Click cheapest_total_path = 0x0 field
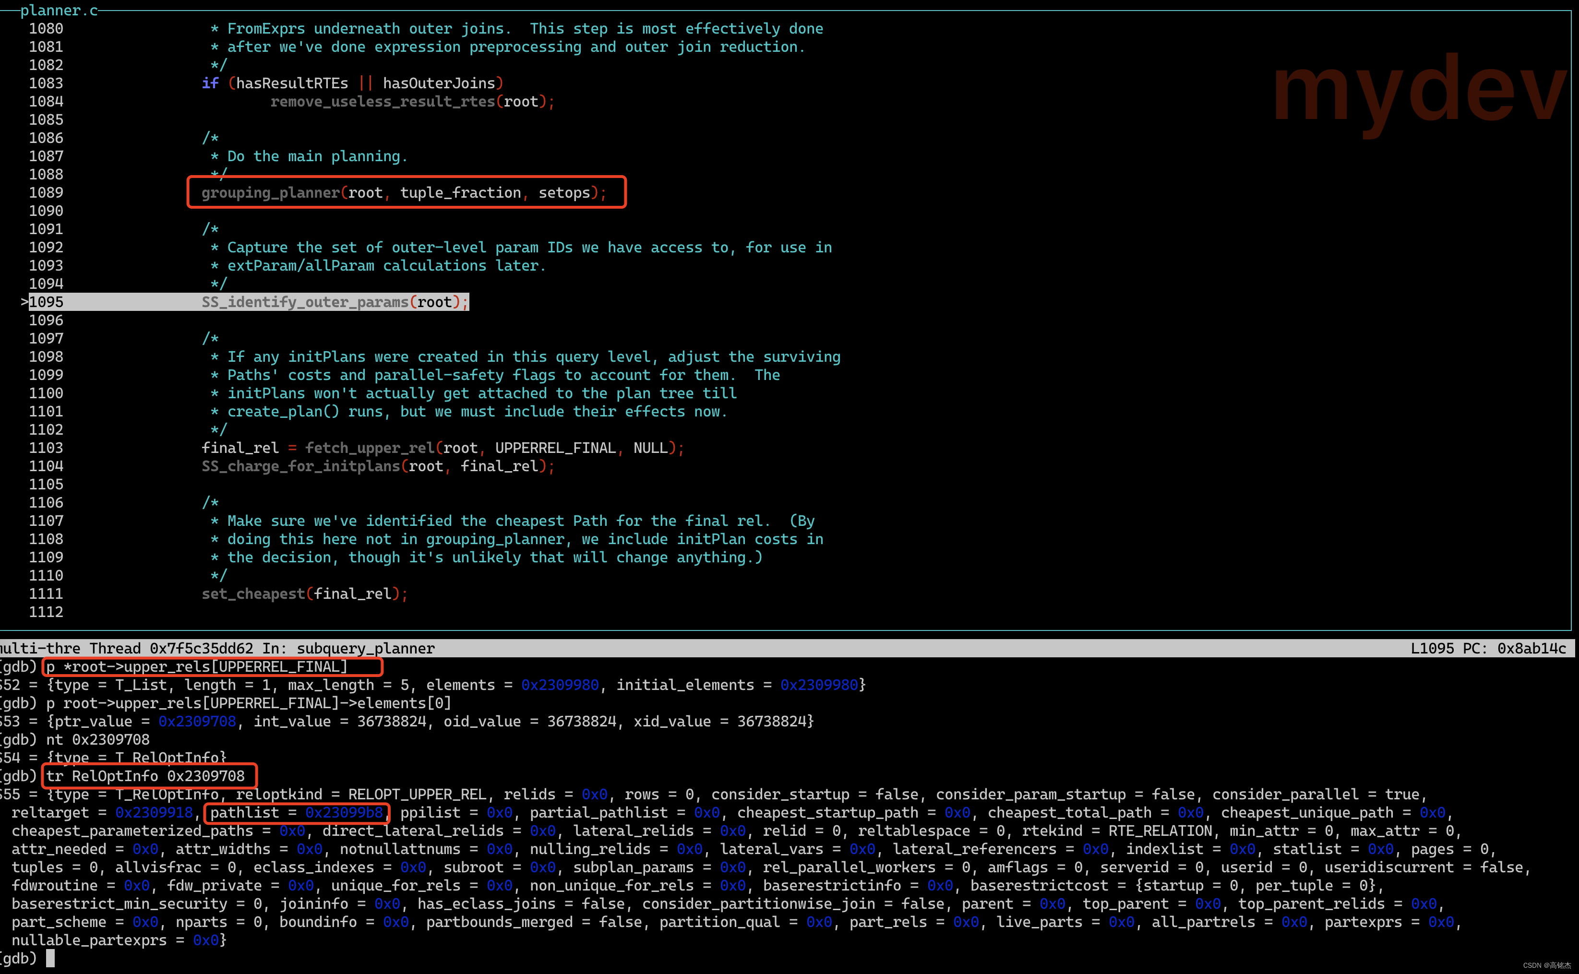Viewport: 1579px width, 974px height. [x=1096, y=813]
